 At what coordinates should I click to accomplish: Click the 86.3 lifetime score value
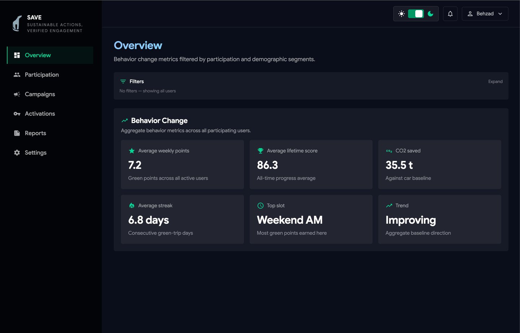267,165
